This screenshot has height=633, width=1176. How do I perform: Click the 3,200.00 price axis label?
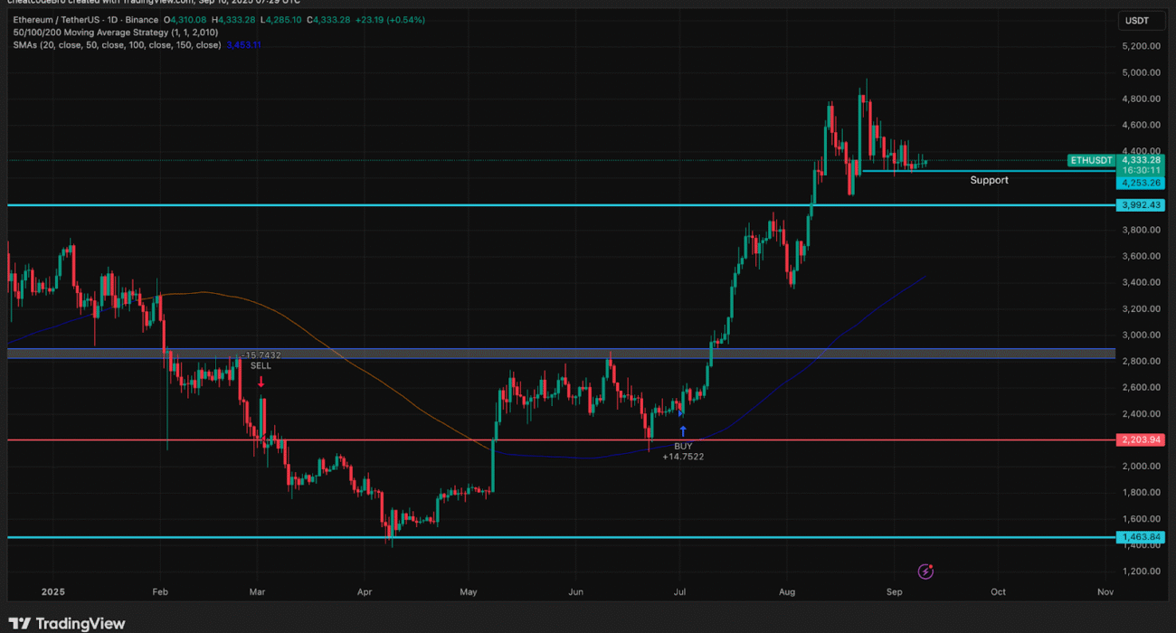click(1143, 308)
